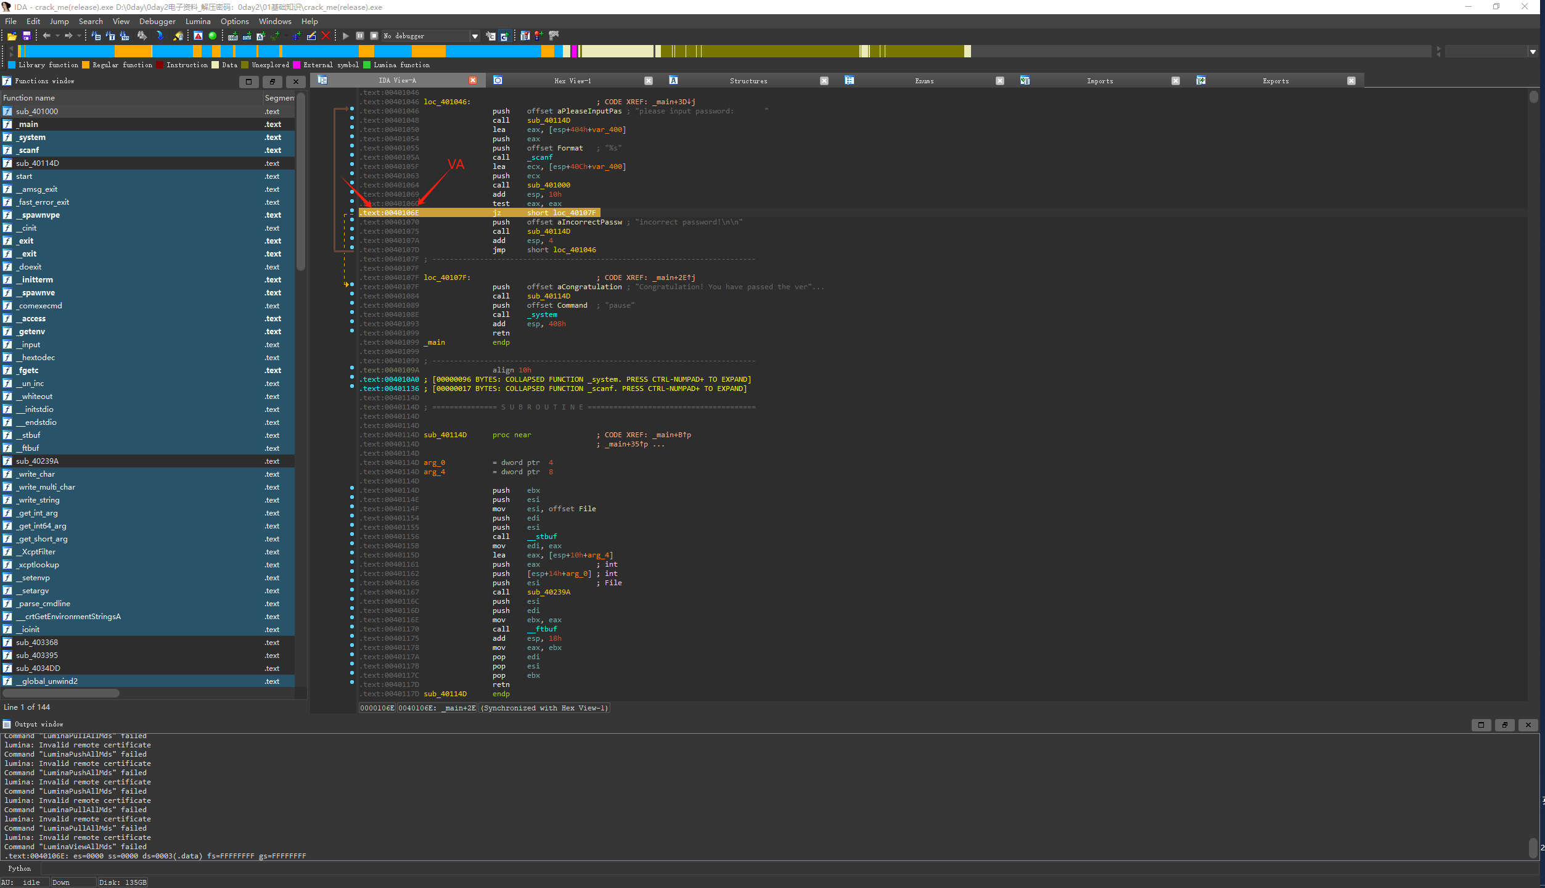Viewport: 1545px width, 888px height.
Task: Expand the jump back history arrow
Action: (x=57, y=36)
